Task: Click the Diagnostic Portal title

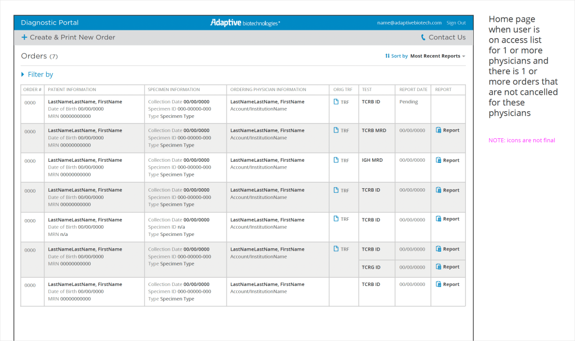Action: coord(49,23)
